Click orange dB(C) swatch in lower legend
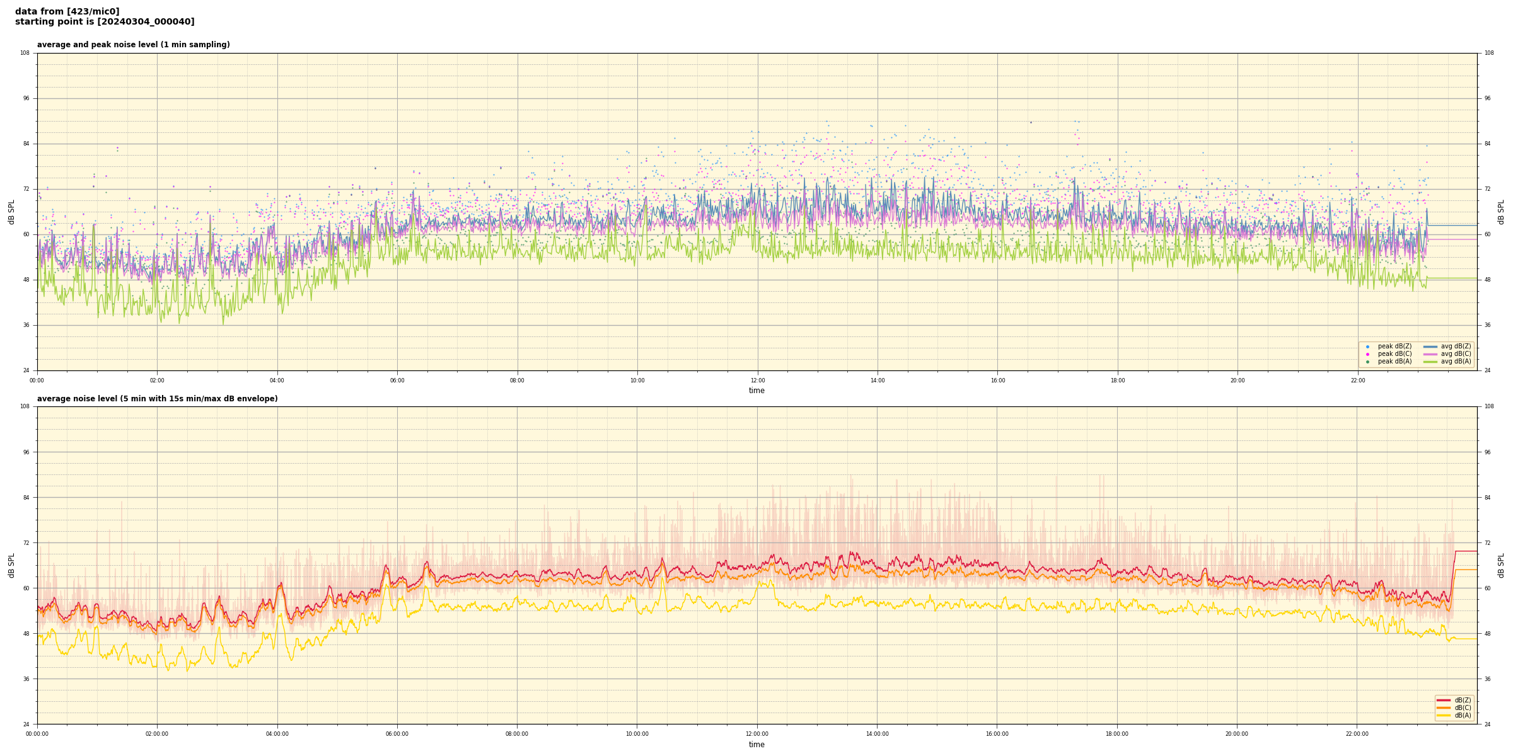 (1443, 707)
